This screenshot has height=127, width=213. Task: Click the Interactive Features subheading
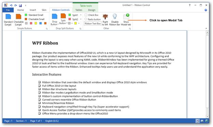coord(46,74)
